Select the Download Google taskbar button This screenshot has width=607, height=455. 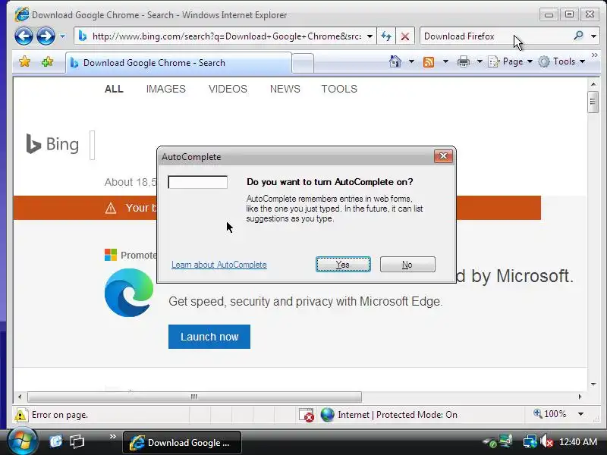point(182,443)
